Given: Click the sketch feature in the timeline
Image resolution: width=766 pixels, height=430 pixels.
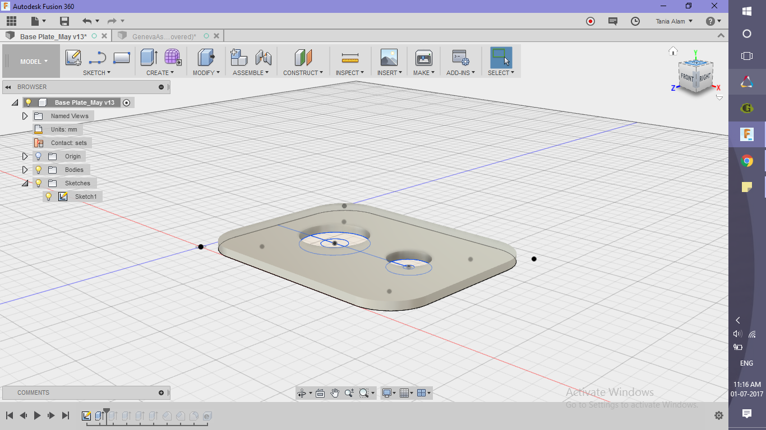Looking at the screenshot, I should 86,416.
